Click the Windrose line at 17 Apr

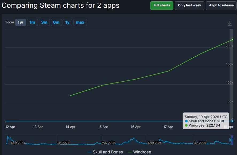click(168, 71)
